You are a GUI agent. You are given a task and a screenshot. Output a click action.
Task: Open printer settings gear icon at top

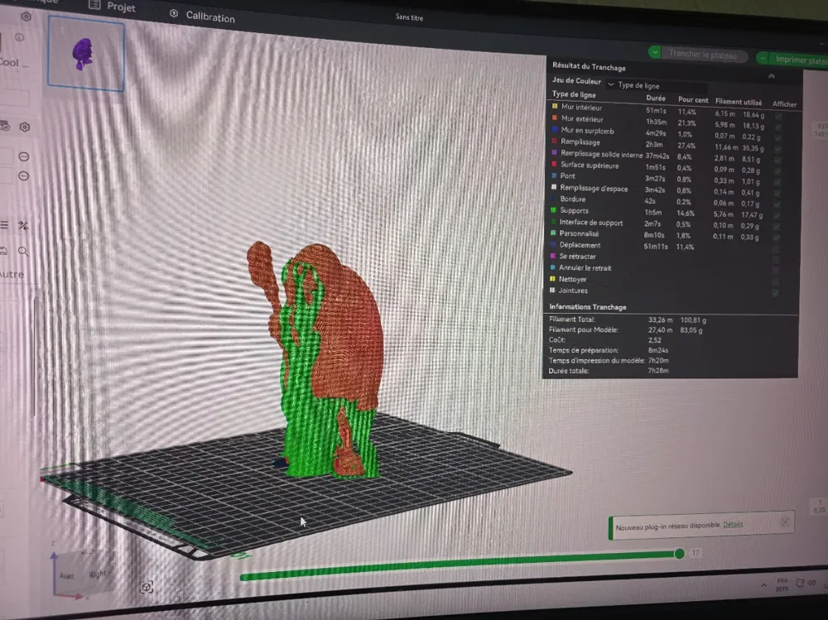click(x=26, y=17)
